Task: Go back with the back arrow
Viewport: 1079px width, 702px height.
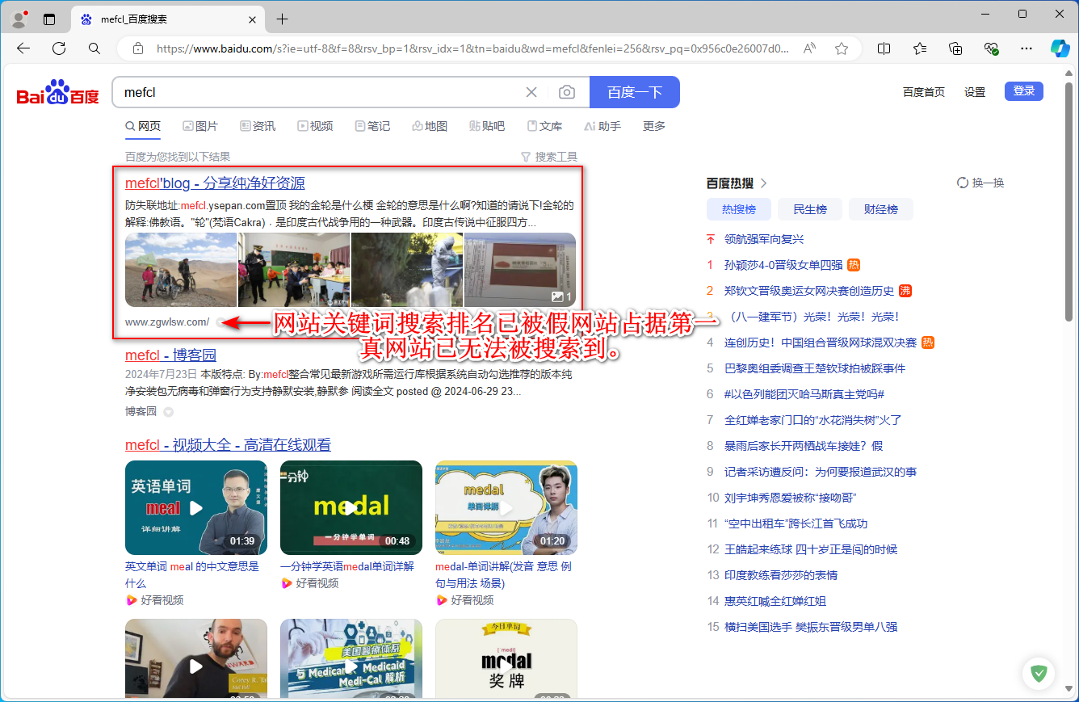Action: coord(23,48)
